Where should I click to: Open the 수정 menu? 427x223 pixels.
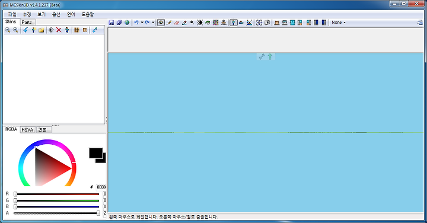pos(27,14)
